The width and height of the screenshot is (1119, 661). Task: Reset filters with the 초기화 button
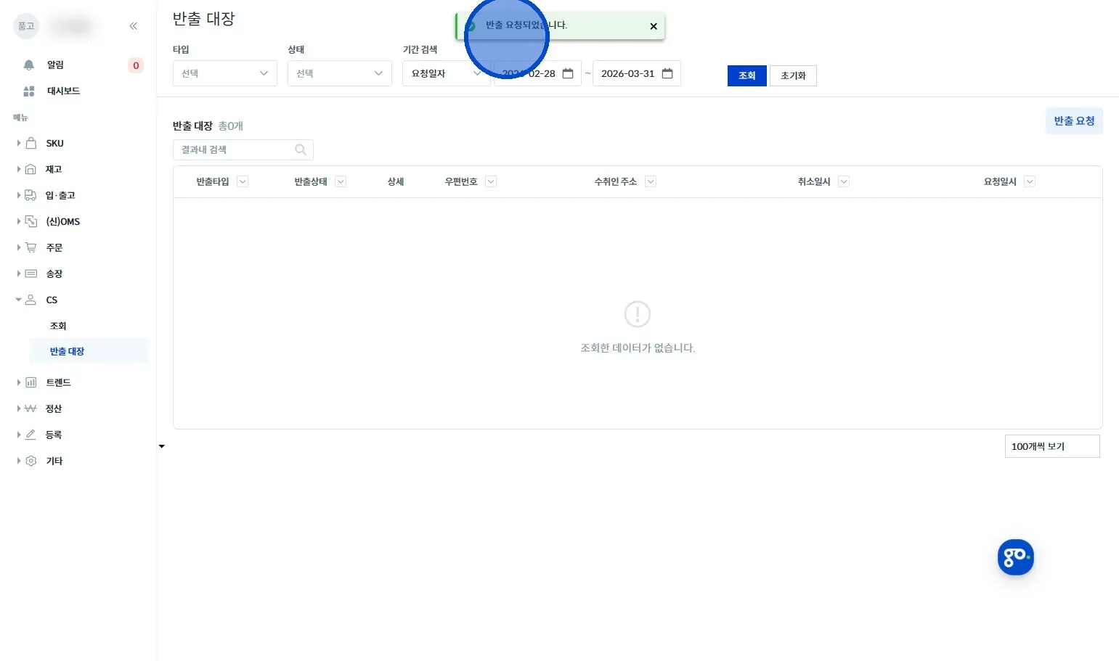(793, 75)
